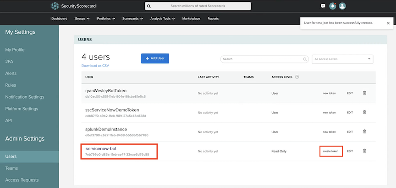The height and width of the screenshot is (188, 396).
Task: Edit the splunkDemoInstance user
Action: coord(350,132)
